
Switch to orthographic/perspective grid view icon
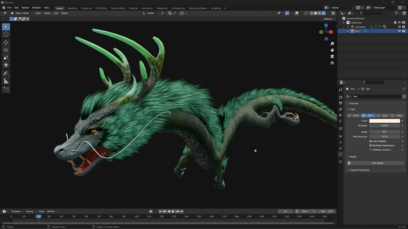pyautogui.click(x=332, y=63)
